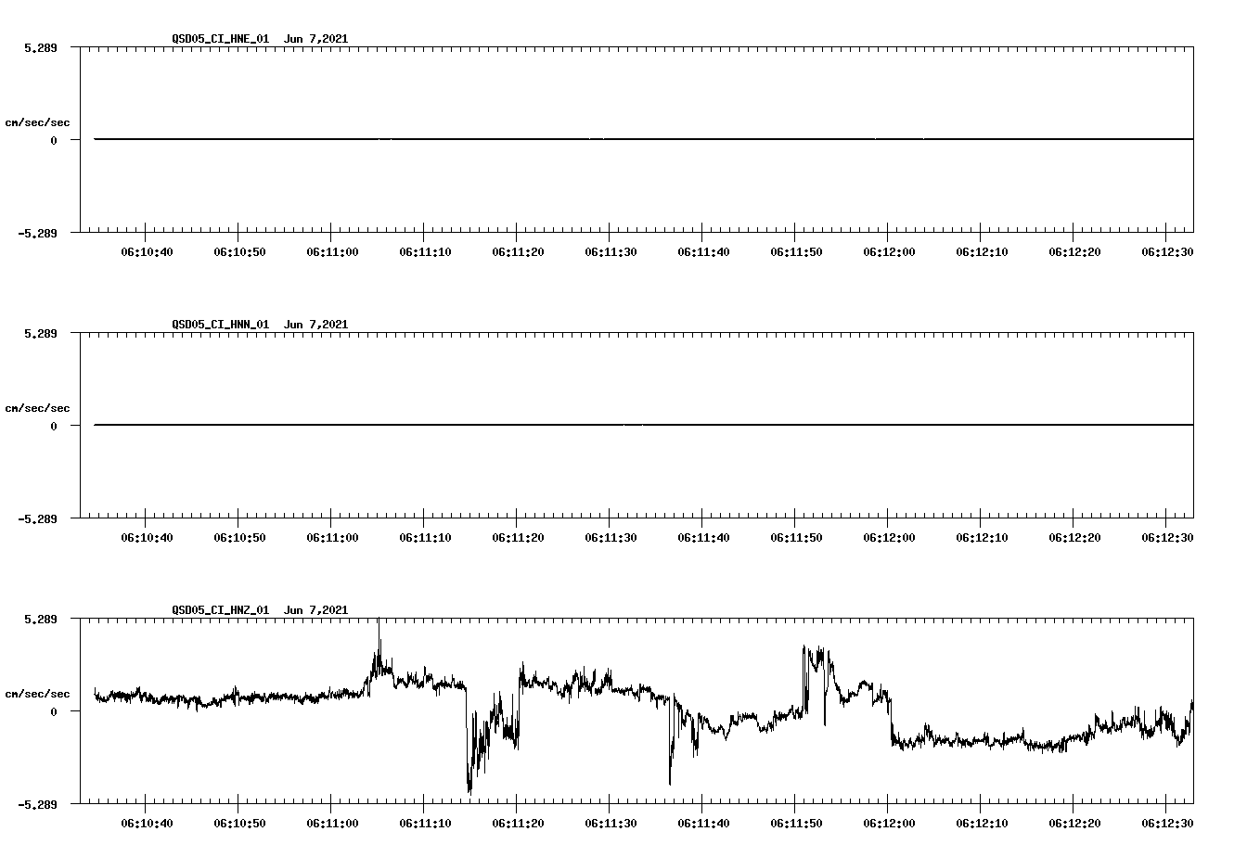Pick 06:10:50 time label beneath HNZ plot

point(239,824)
